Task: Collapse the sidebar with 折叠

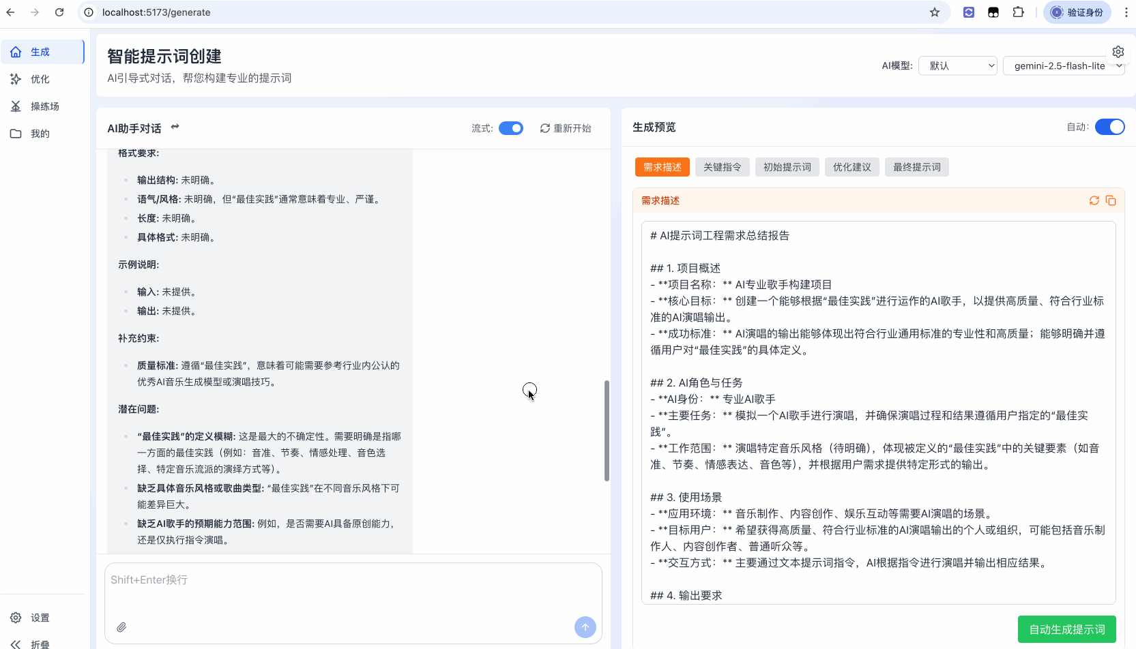Action: coord(31,644)
